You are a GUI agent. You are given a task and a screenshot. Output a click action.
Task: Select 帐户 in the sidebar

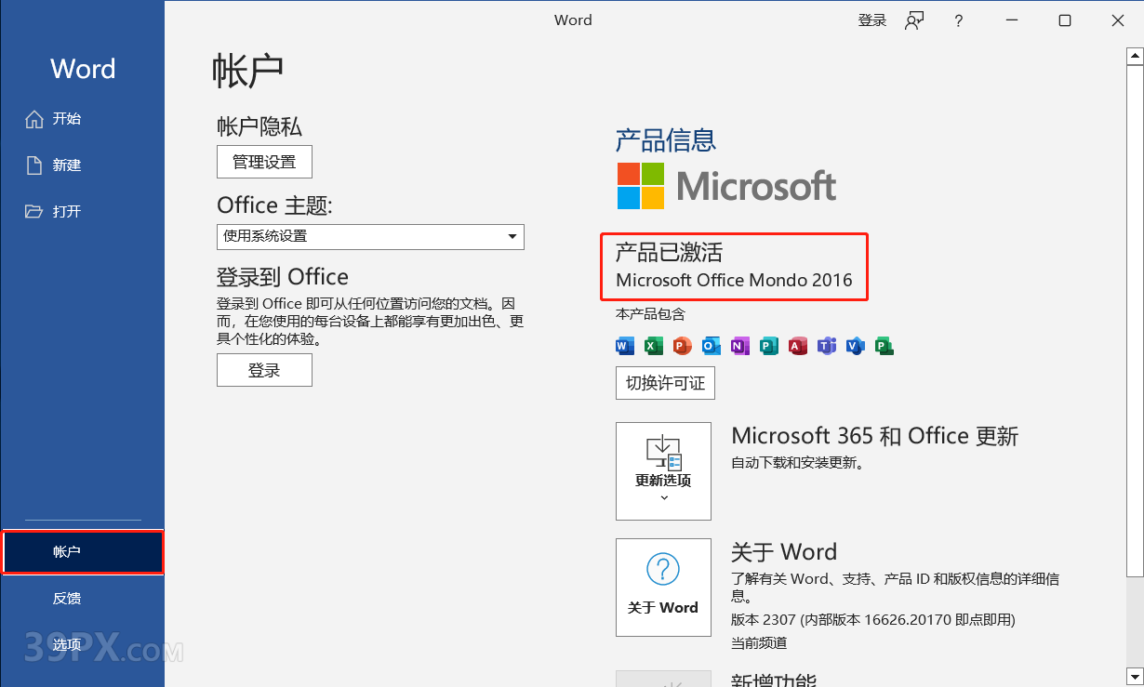[82, 551]
